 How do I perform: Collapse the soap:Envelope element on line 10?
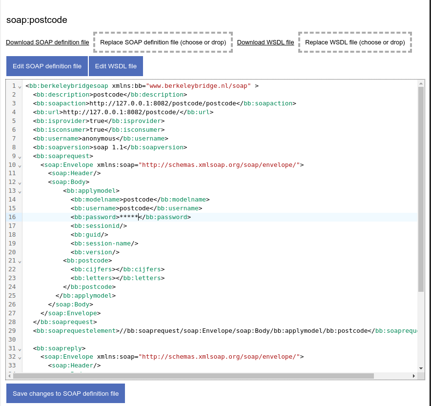20,165
